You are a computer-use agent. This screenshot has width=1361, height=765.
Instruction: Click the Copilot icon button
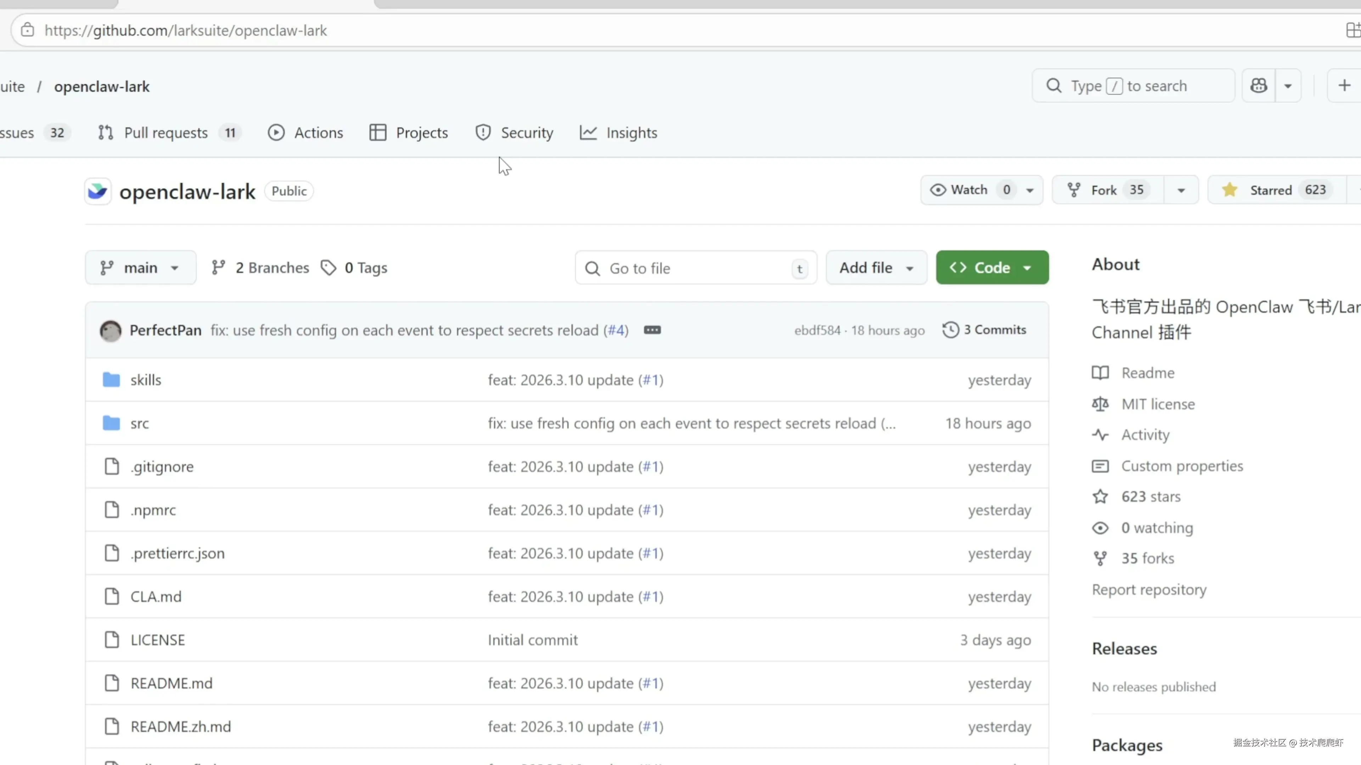1258,85
